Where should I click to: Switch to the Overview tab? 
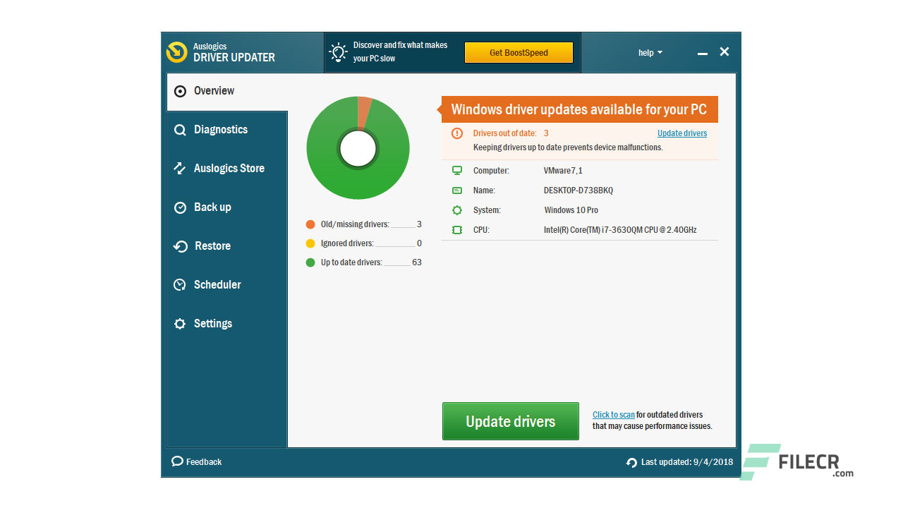[227, 91]
